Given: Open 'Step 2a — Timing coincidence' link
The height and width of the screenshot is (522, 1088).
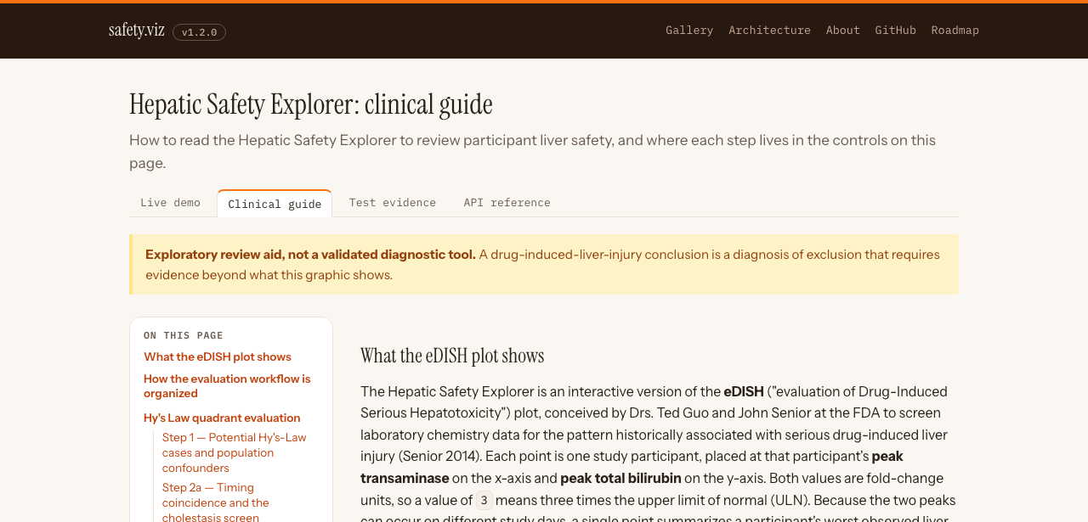Looking at the screenshot, I should coord(216,502).
